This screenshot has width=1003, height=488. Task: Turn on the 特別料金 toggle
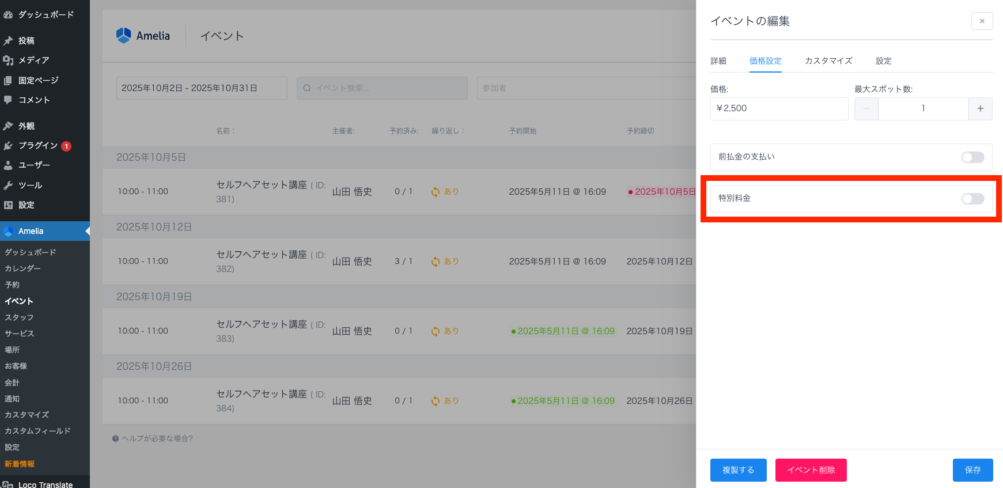[x=972, y=199]
